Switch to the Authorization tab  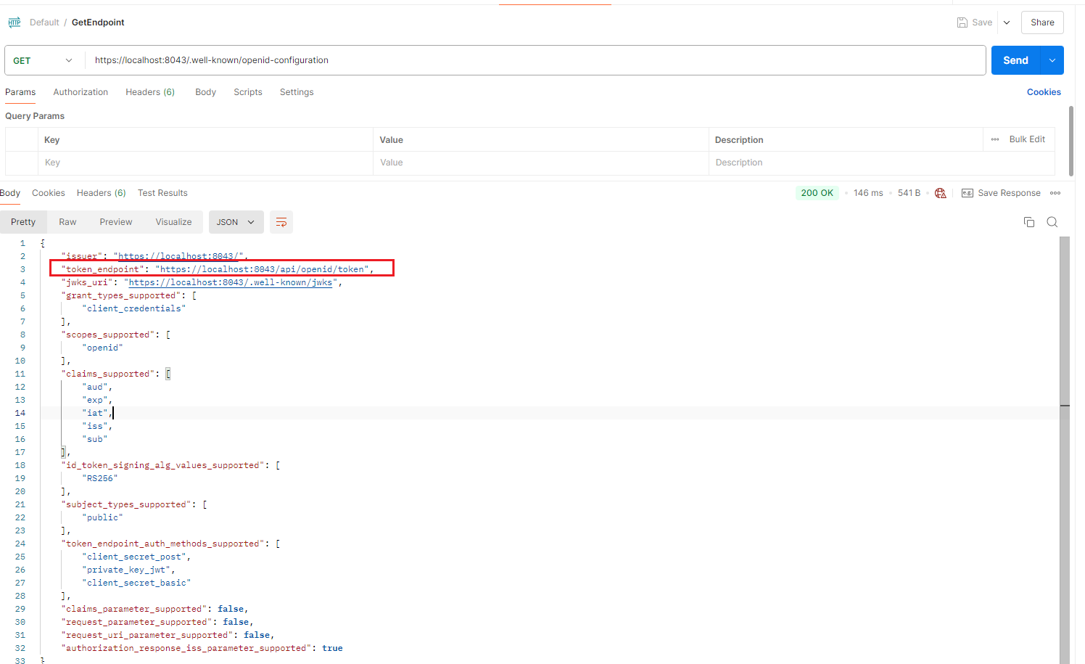point(81,92)
